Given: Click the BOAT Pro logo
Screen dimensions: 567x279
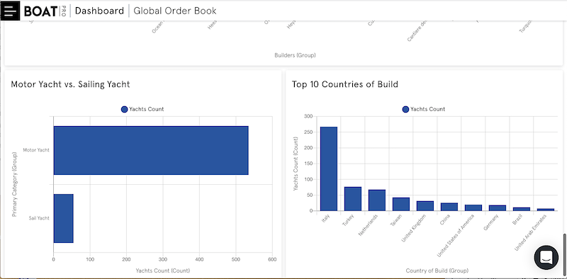Looking at the screenshot, I should click(x=45, y=11).
